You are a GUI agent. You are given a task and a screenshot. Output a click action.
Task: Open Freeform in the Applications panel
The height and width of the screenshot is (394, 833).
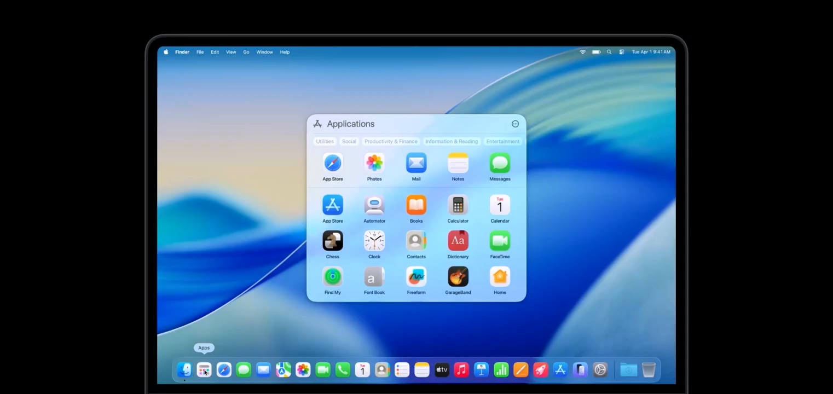click(416, 277)
